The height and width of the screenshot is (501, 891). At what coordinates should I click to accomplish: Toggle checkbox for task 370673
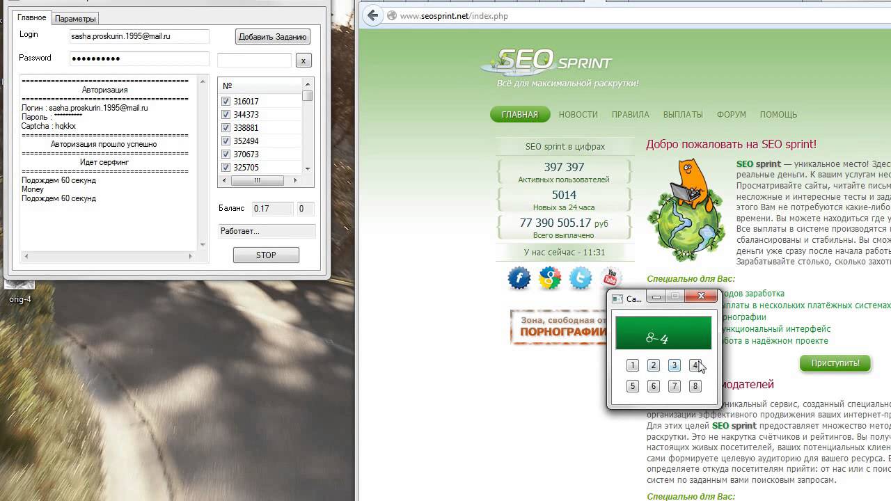(x=226, y=154)
